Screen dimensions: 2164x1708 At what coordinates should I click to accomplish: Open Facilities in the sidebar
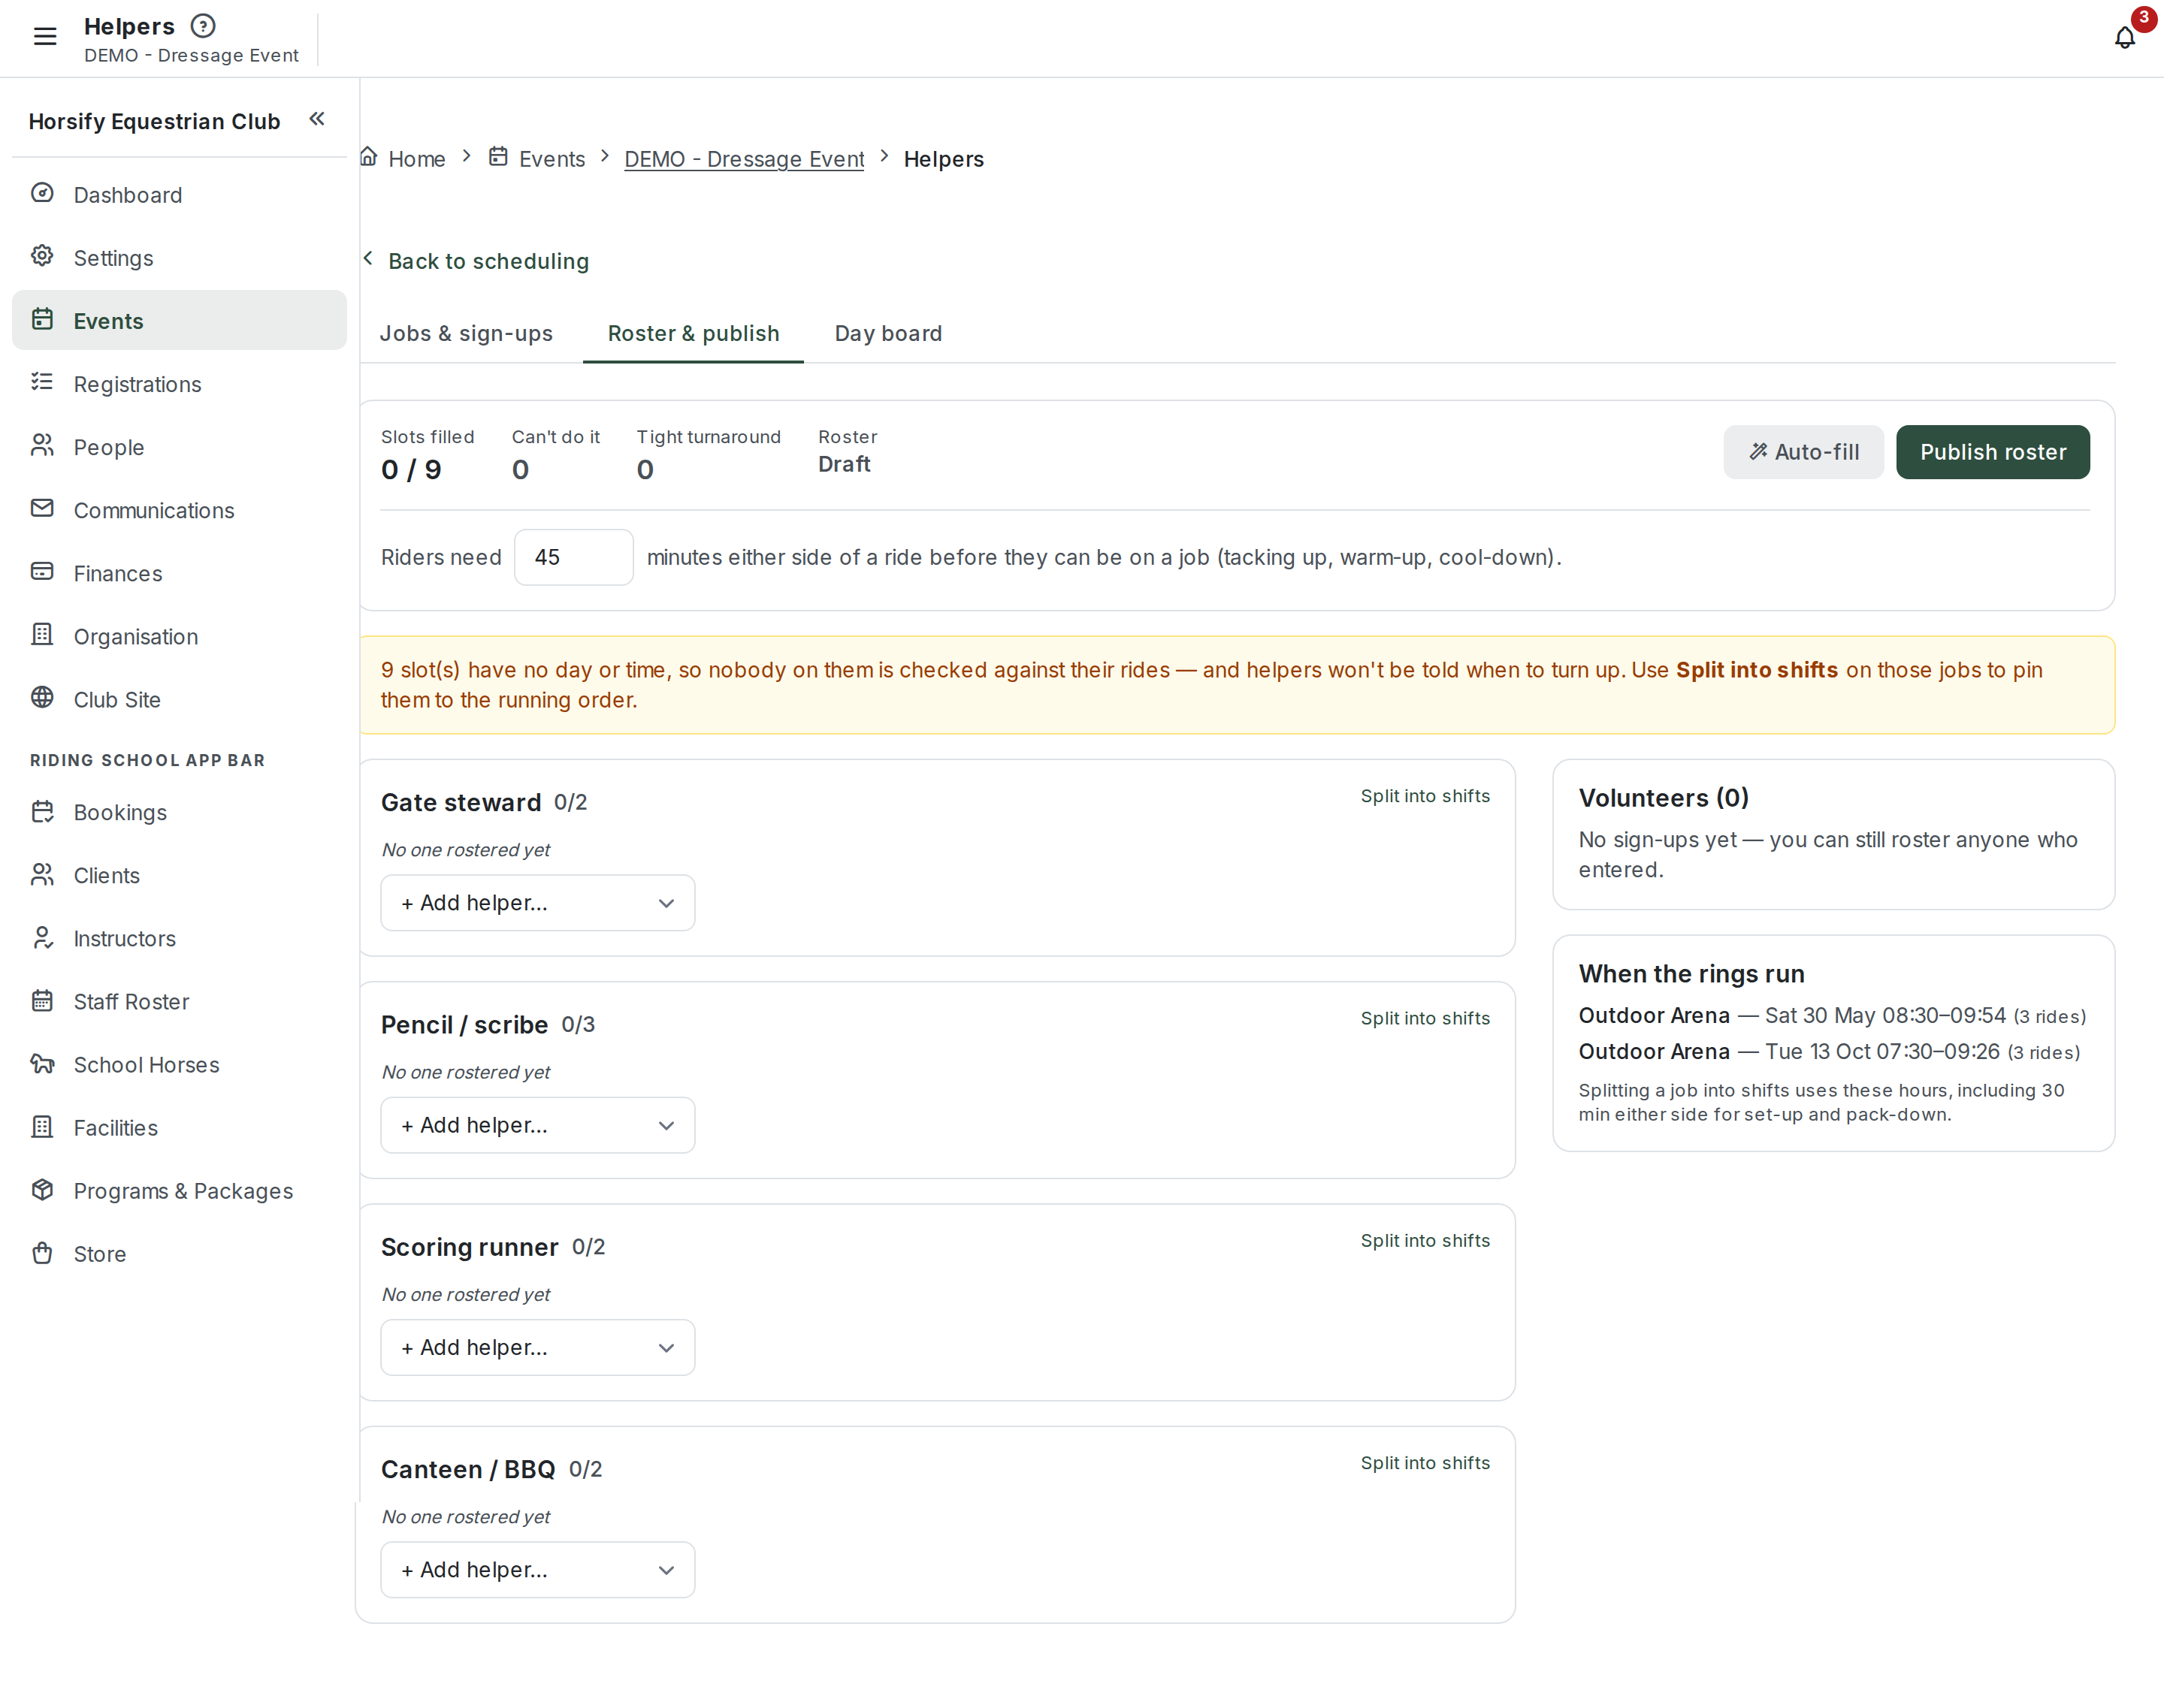click(179, 1127)
